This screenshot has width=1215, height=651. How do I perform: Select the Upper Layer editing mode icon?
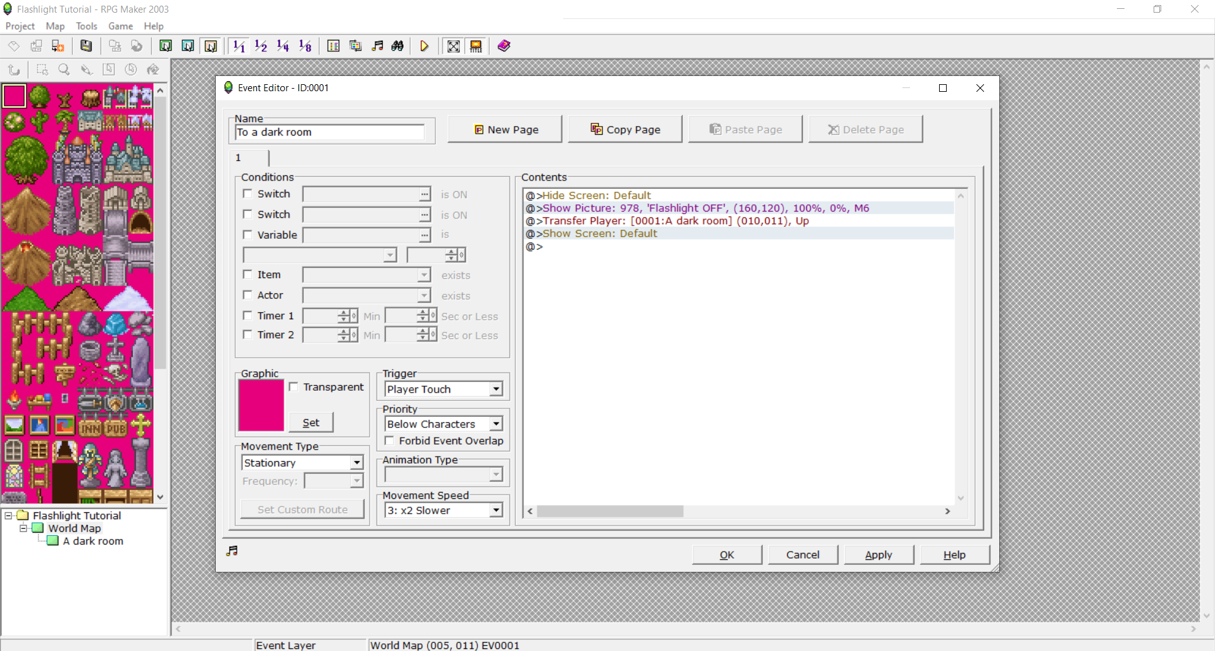(188, 46)
